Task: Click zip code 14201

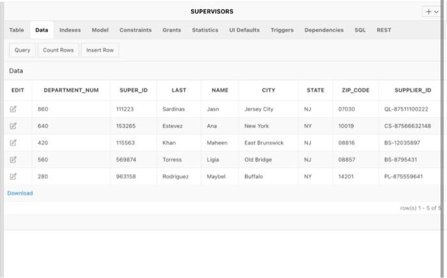Action: point(346,177)
